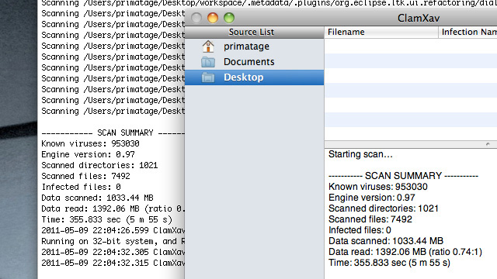Click 'Scanned directories: 1021' in ClamXav log

coord(384,208)
